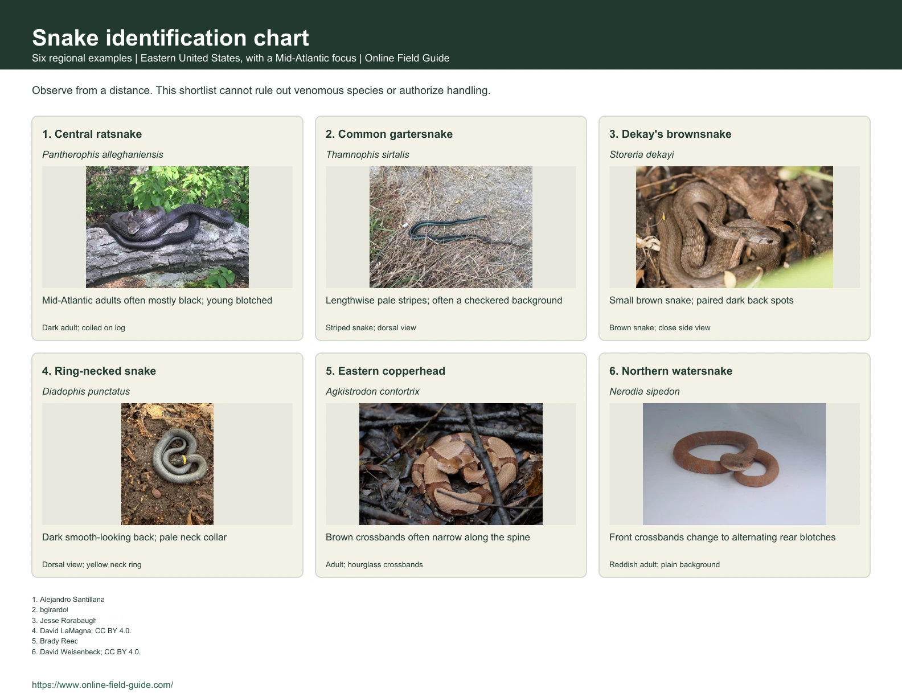
Task: Click the scientific name Agkistrodon contortrix
Action: pyautogui.click(x=372, y=391)
